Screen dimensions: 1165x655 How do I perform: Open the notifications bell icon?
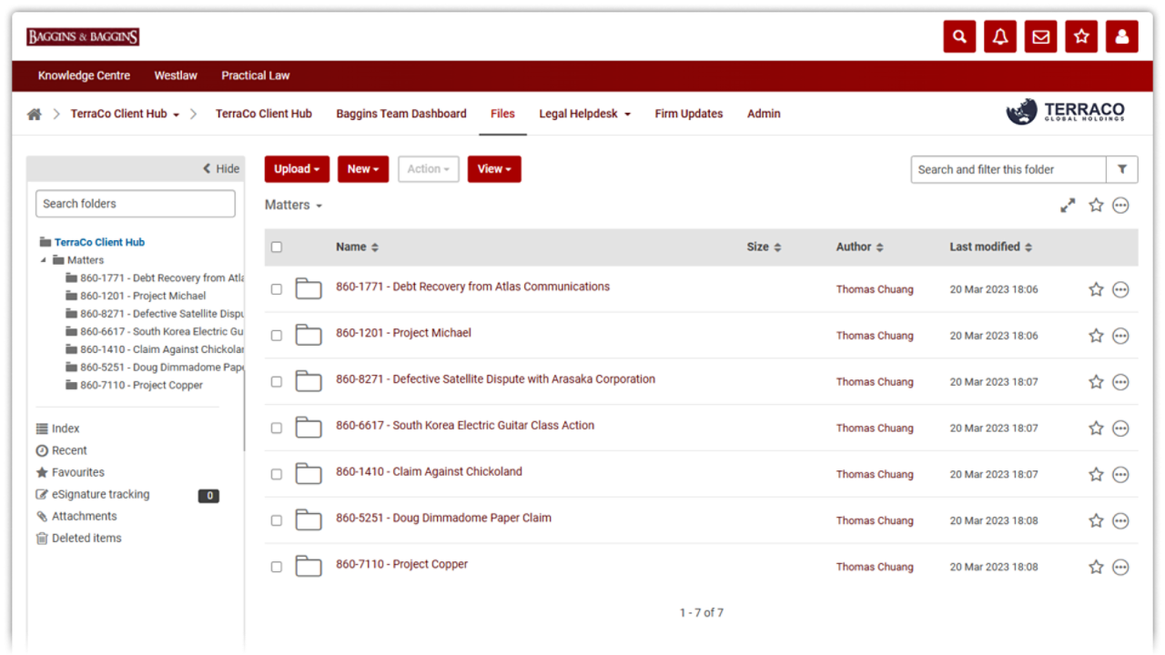[1000, 36]
